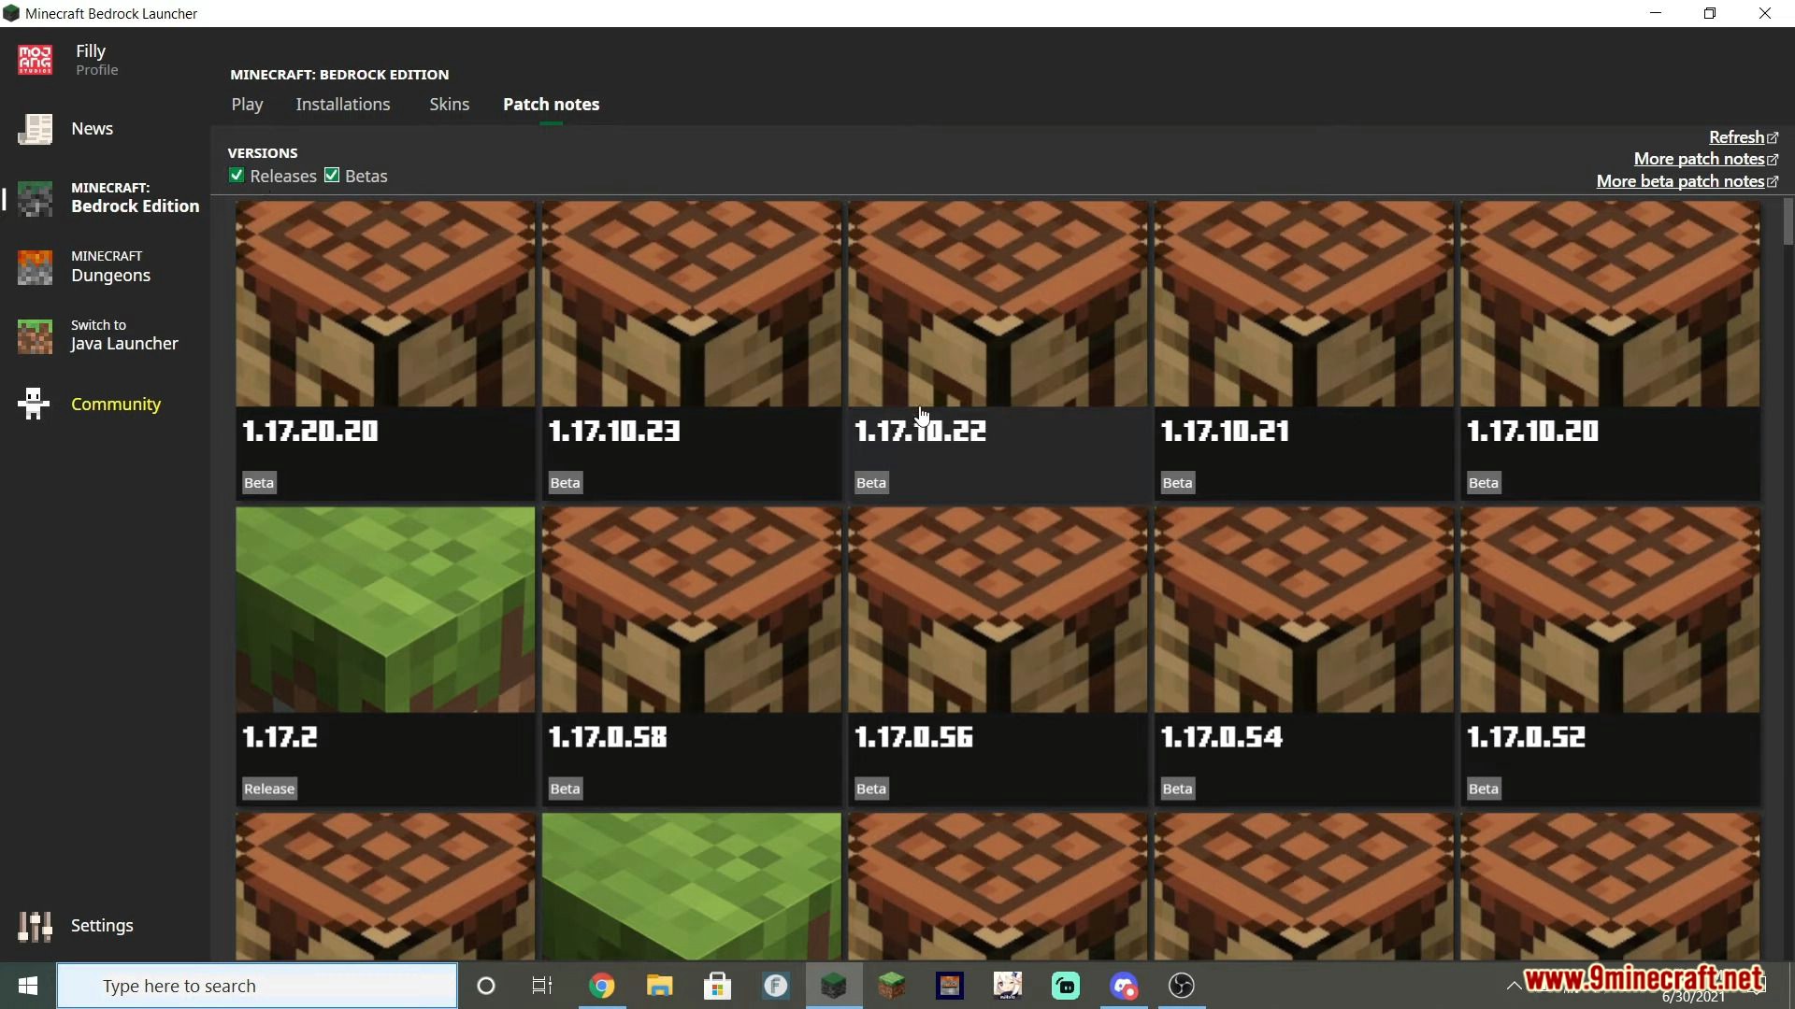The width and height of the screenshot is (1795, 1009).
Task: Click Settings sidebar icon
Action: [36, 925]
